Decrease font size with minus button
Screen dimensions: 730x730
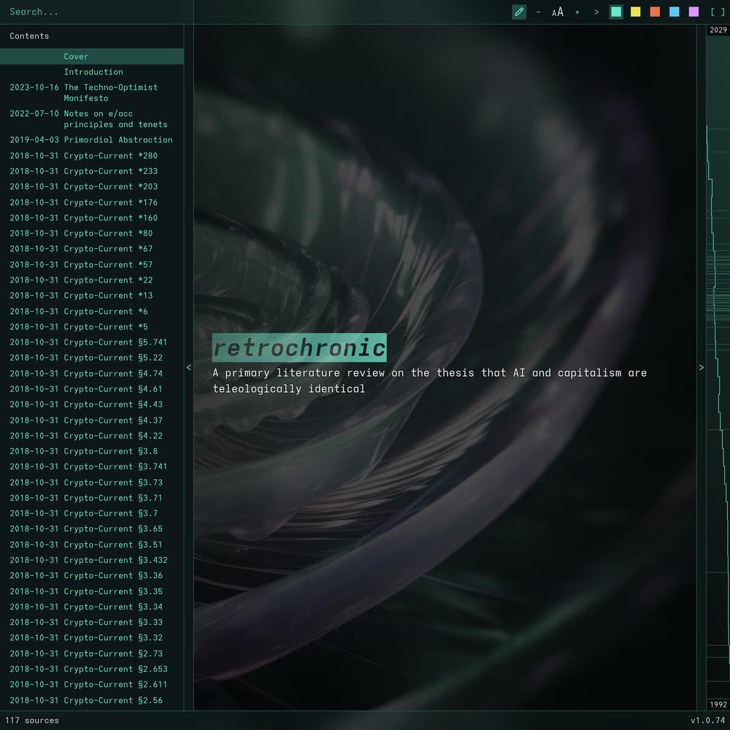[538, 12]
